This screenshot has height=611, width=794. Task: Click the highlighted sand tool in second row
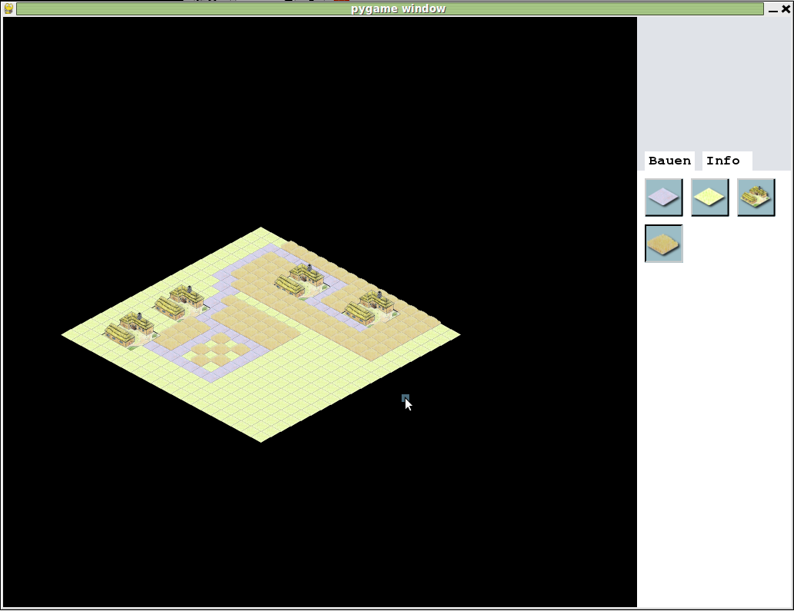click(662, 243)
